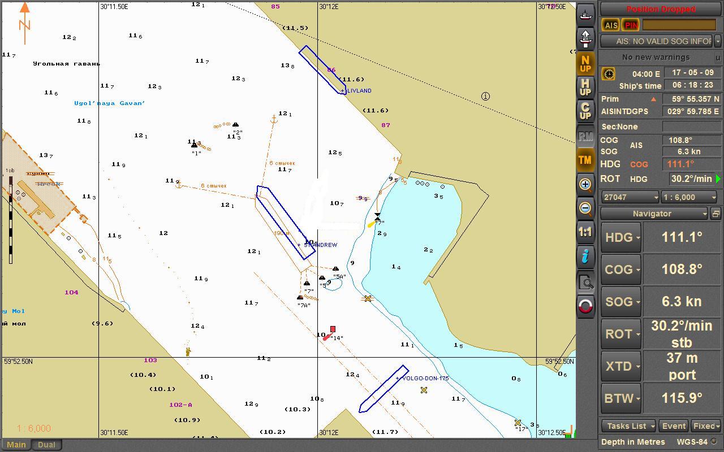Click the chart review magnifier icon
724x452 pixels.
[x=585, y=282]
